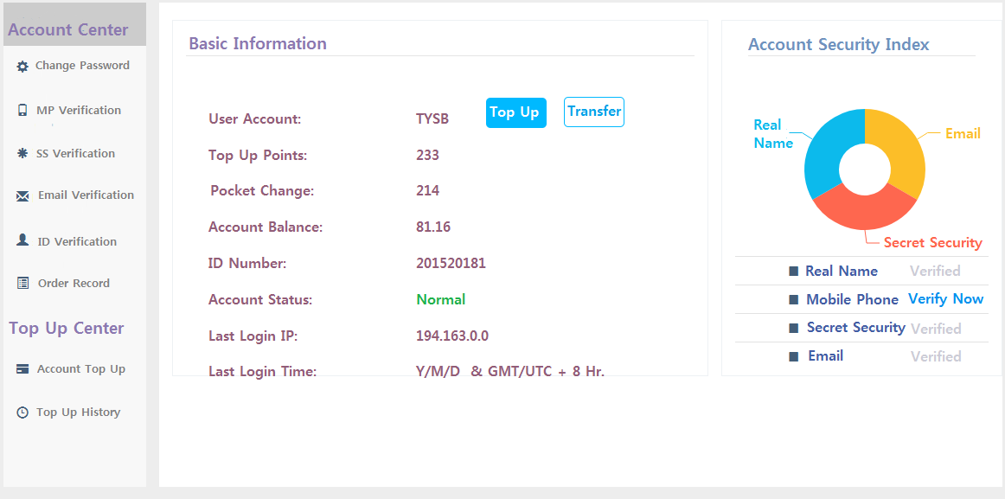This screenshot has height=499, width=1005.
Task: Select Email Verification in the sidebar
Action: tap(86, 195)
